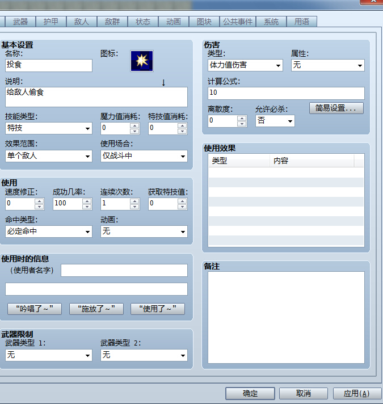Open the 技能类型 dropdown

(49, 128)
